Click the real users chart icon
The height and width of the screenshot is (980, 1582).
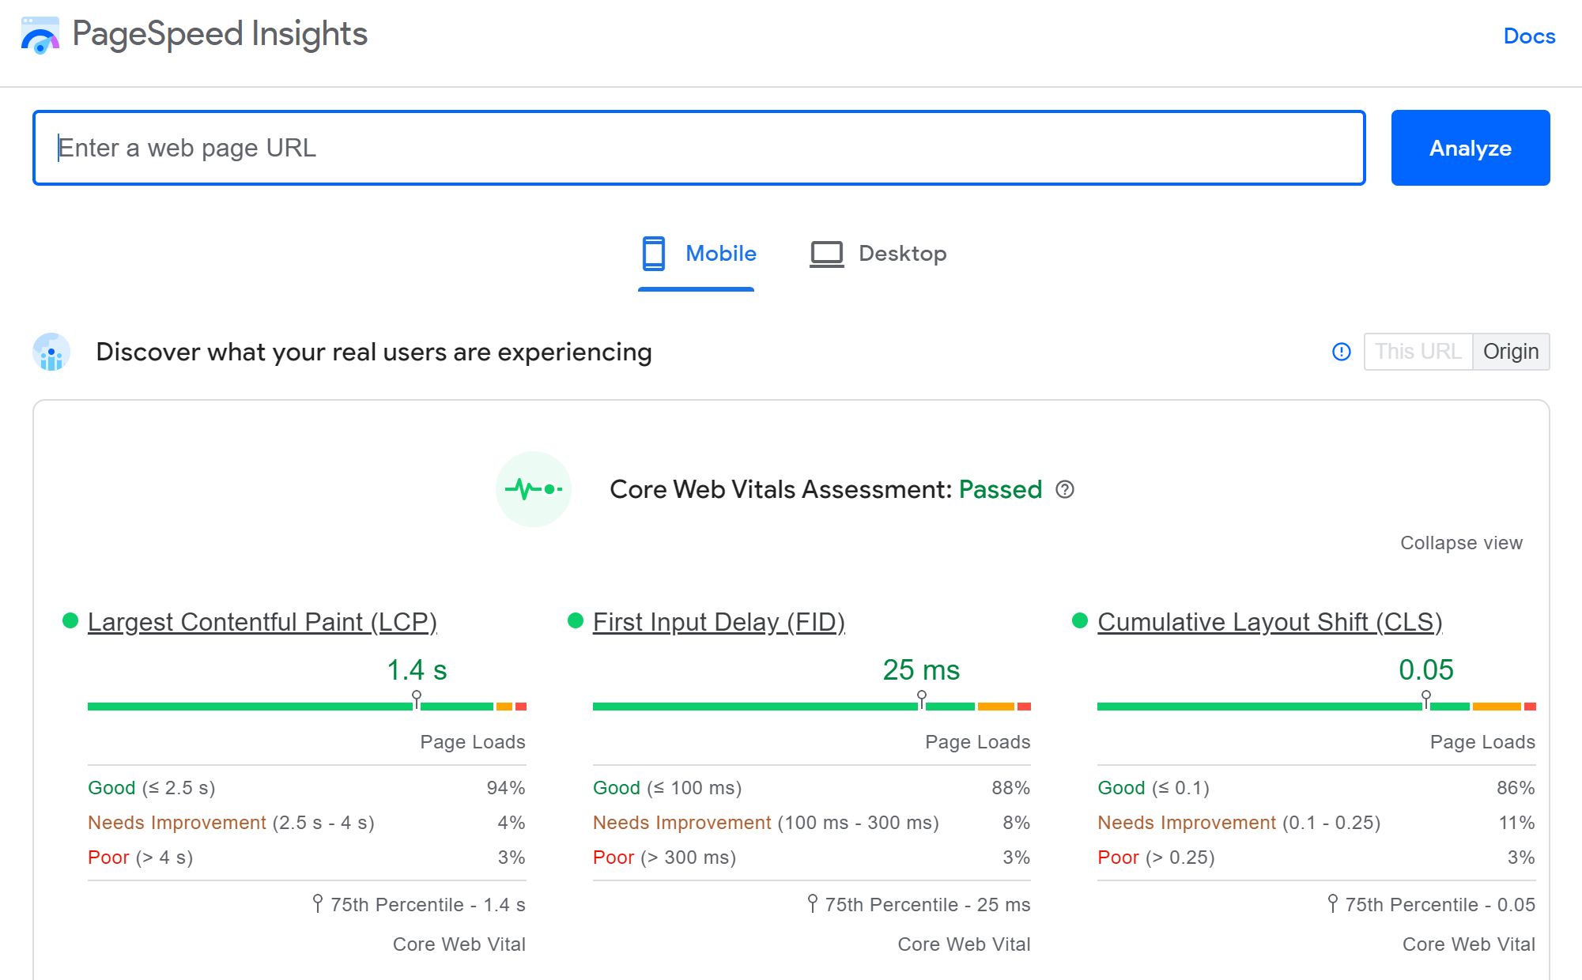[51, 352]
